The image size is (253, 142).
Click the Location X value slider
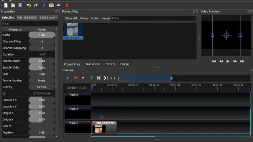(42, 100)
